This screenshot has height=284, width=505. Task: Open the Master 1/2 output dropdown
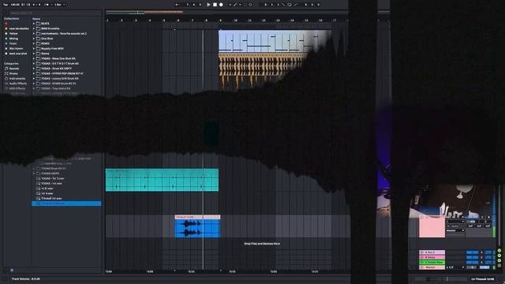(x=455, y=267)
